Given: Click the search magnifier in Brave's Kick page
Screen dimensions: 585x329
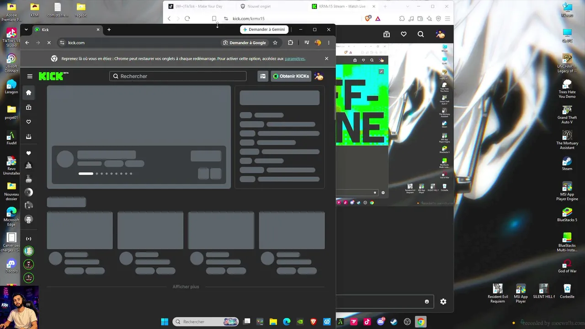Looking at the screenshot, I should coord(420,34).
